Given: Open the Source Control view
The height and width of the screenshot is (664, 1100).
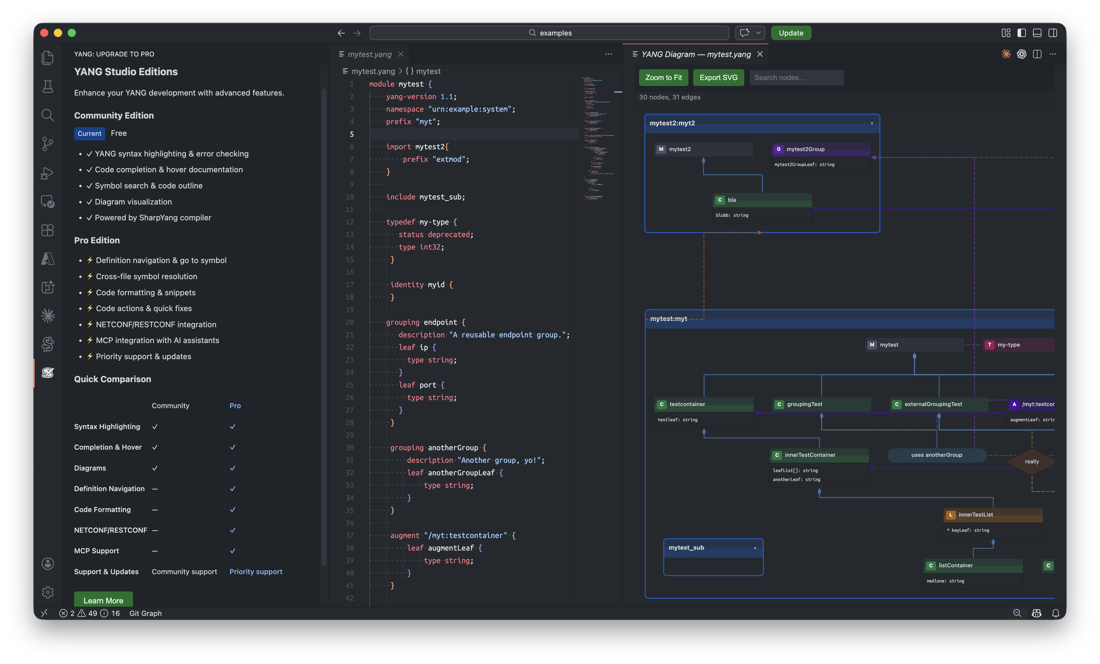Looking at the screenshot, I should point(48,144).
